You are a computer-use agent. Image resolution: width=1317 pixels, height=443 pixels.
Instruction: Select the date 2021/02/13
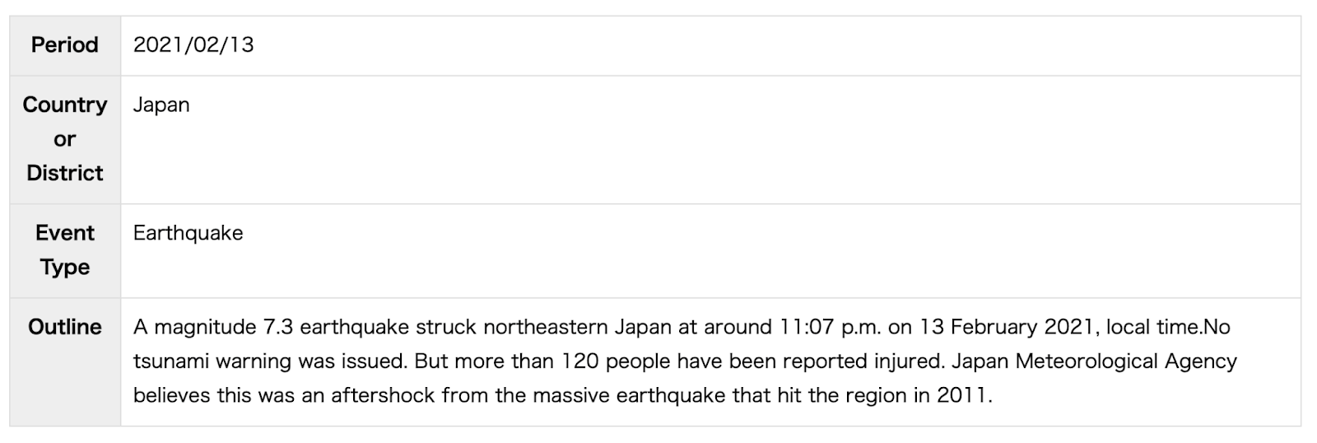coord(193,45)
